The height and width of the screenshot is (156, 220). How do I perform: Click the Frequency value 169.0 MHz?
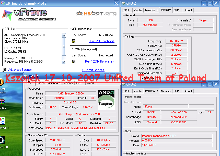[x=176, y=41]
